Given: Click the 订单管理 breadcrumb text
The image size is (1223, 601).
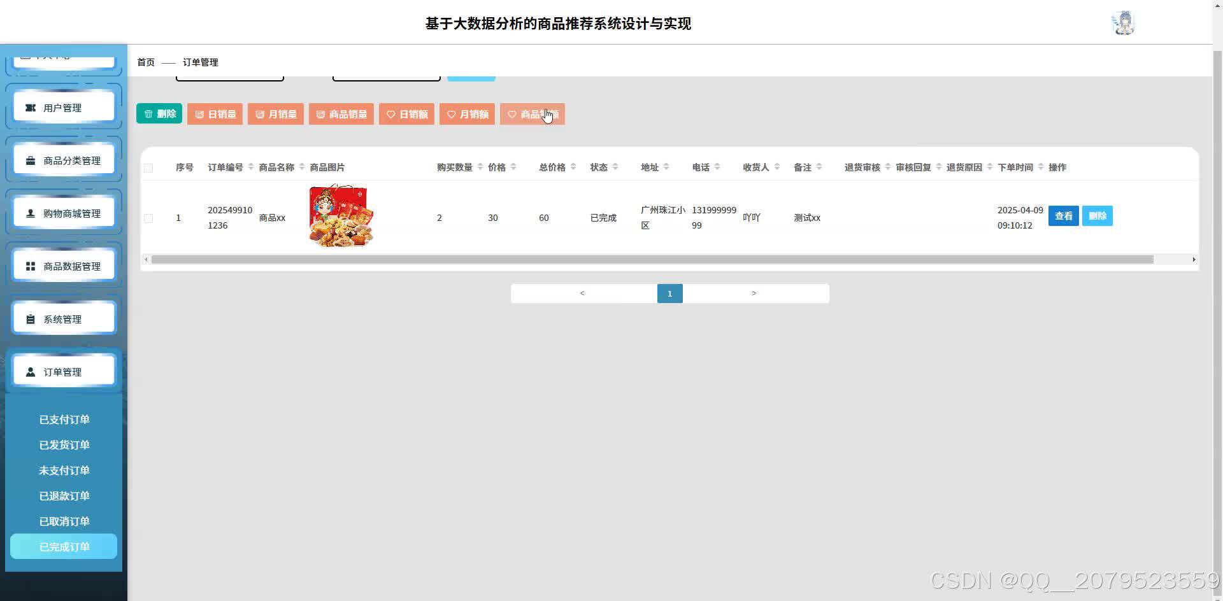Looking at the screenshot, I should 201,62.
